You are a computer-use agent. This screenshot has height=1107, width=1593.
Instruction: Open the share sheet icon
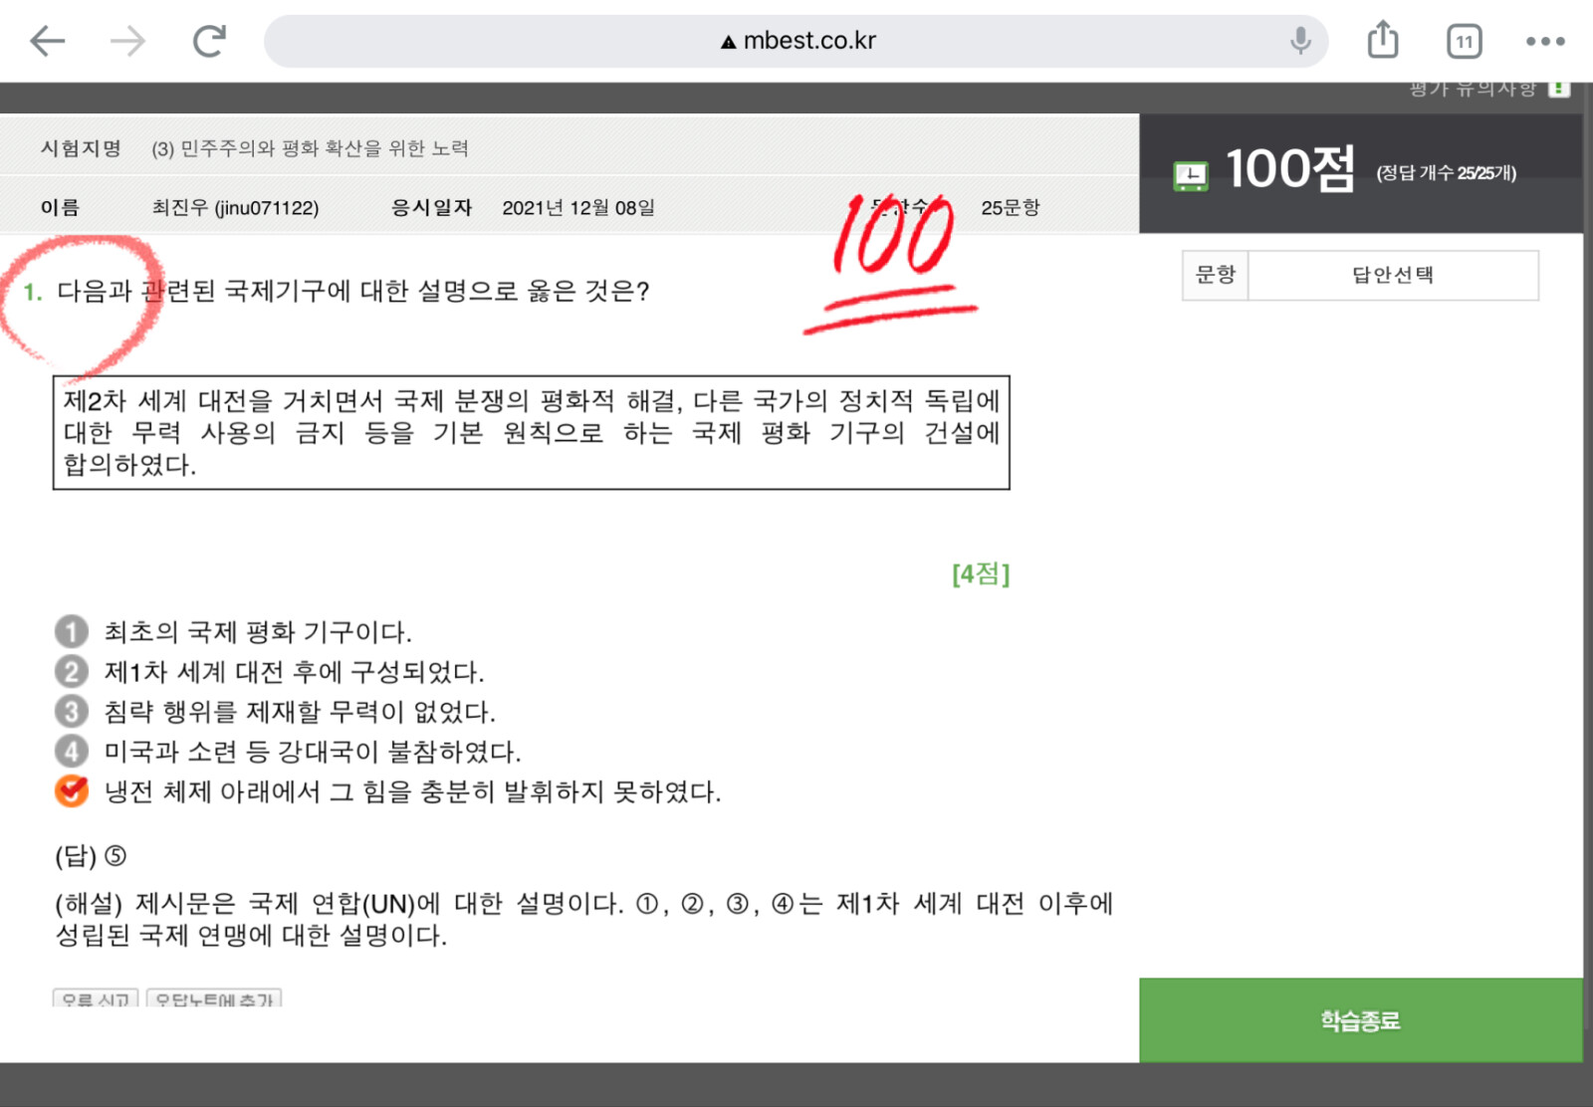[1383, 40]
